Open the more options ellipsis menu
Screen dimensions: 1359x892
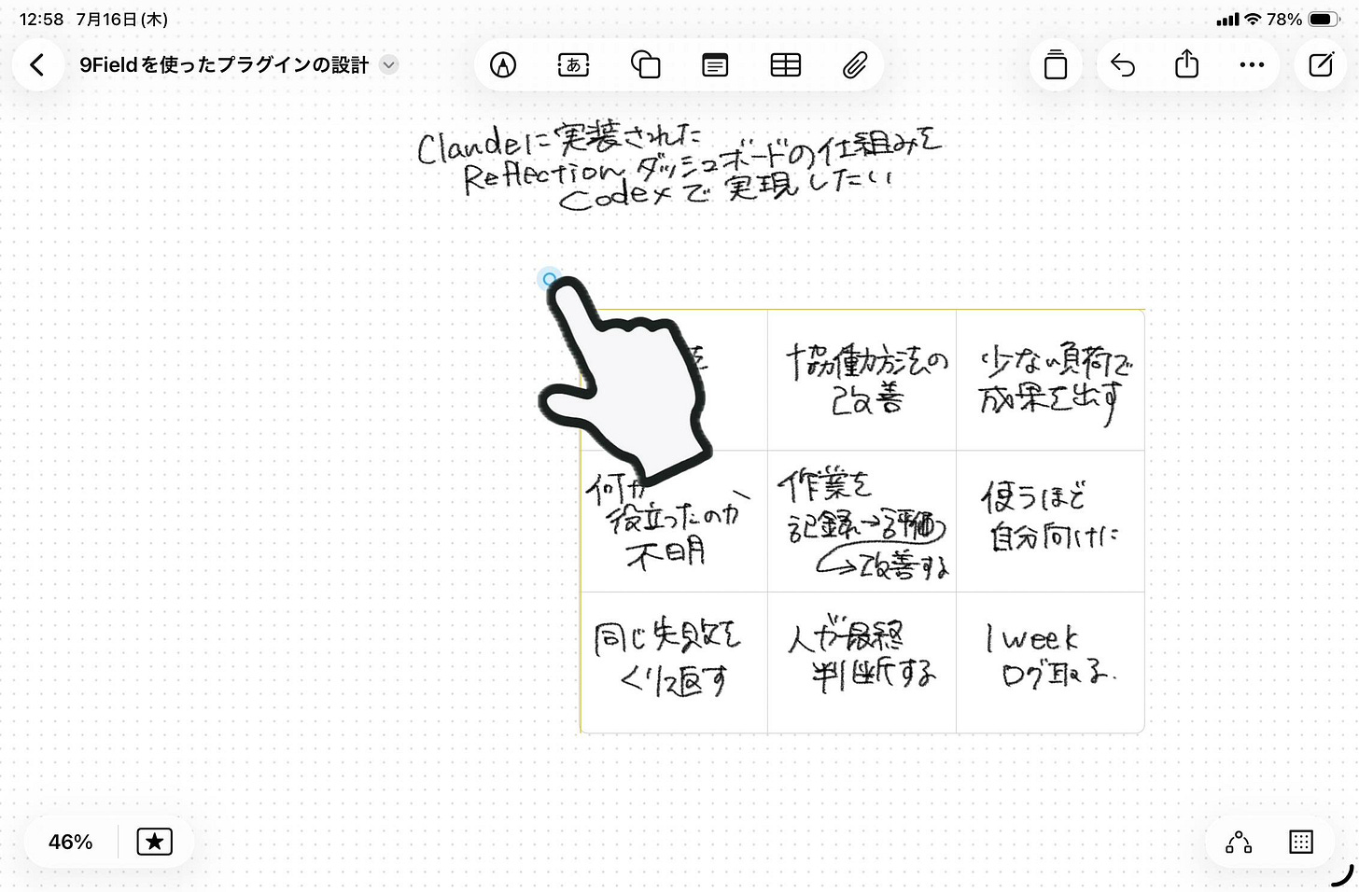pos(1252,65)
